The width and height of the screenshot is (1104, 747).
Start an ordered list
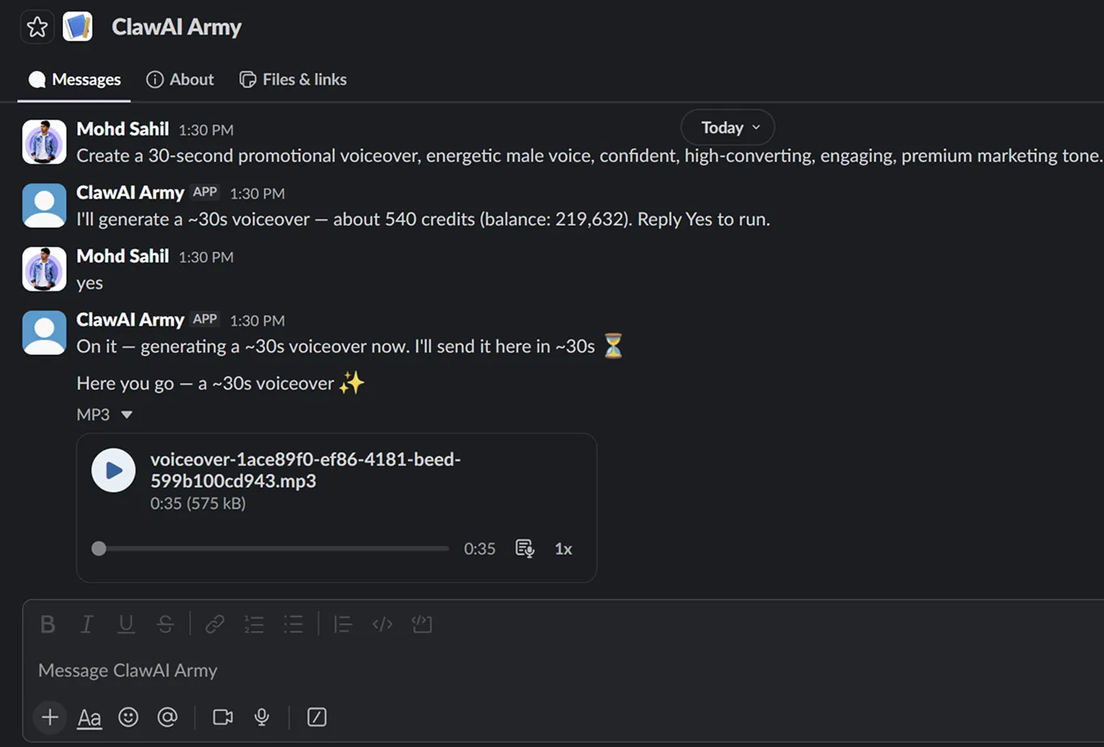tap(254, 624)
